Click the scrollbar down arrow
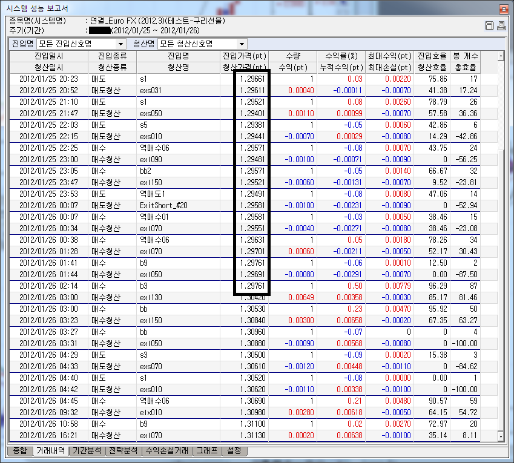 [500, 436]
